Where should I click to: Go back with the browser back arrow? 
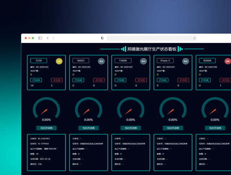(48, 38)
